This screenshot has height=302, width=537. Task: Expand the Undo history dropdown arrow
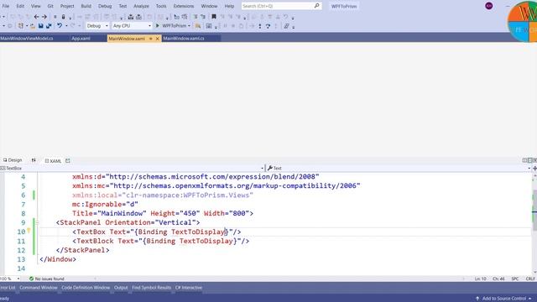66,26
